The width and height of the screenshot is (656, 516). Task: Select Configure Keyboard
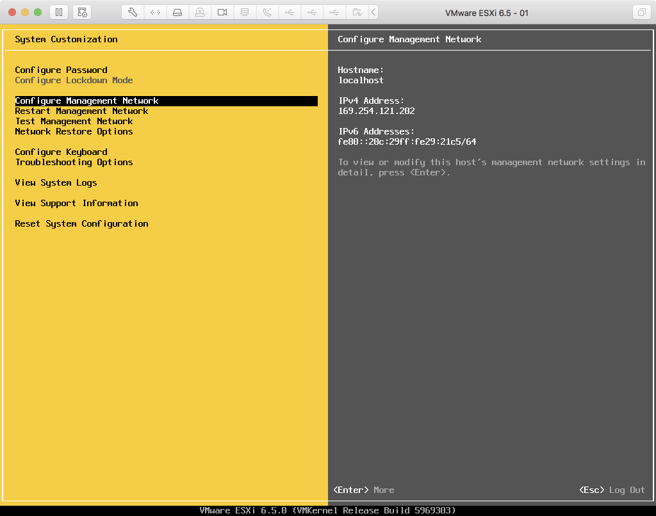point(61,152)
